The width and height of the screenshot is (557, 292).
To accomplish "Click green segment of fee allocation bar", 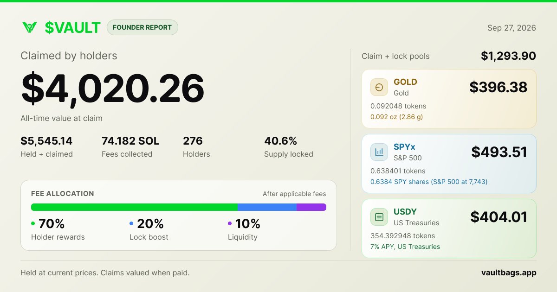I will click(134, 207).
